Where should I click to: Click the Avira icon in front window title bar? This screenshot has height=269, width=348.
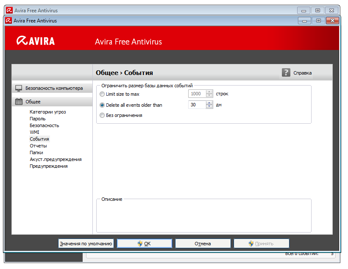pos(8,21)
